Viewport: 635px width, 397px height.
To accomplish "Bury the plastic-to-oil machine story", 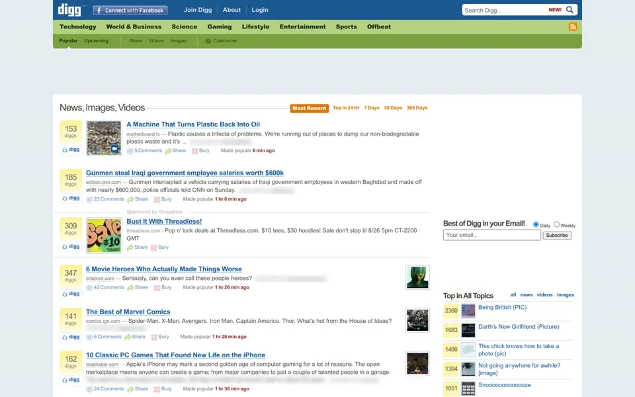I will click(200, 151).
